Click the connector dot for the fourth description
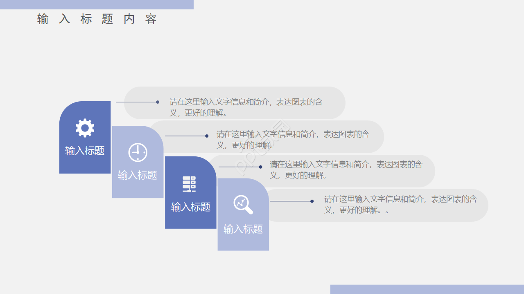The height and width of the screenshot is (294, 524). 312,201
